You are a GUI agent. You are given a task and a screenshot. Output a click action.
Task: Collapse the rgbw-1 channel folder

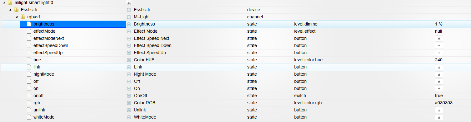(x=17, y=17)
